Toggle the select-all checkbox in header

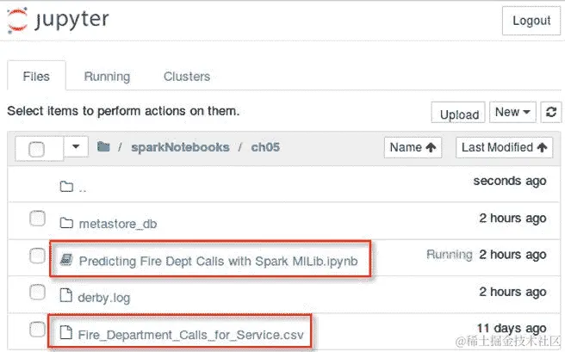[36, 149]
